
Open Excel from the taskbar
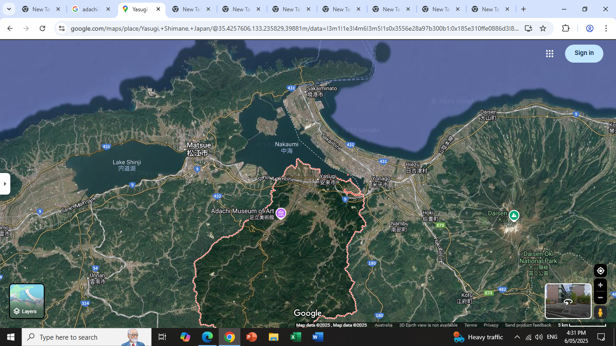tap(296, 337)
